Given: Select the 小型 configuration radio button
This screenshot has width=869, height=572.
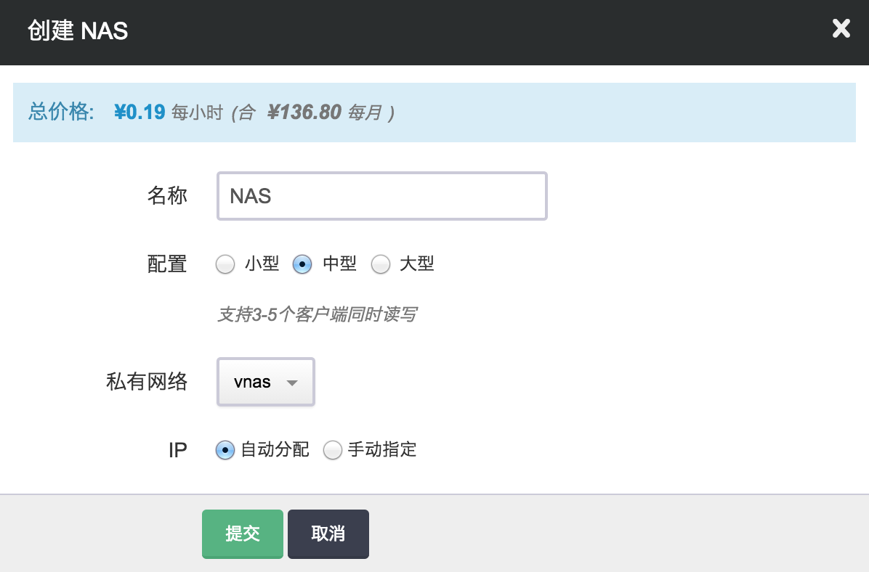Looking at the screenshot, I should pyautogui.click(x=226, y=265).
